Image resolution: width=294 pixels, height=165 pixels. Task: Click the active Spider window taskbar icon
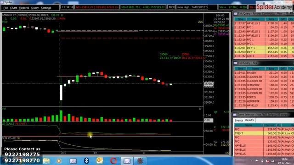click(127, 161)
